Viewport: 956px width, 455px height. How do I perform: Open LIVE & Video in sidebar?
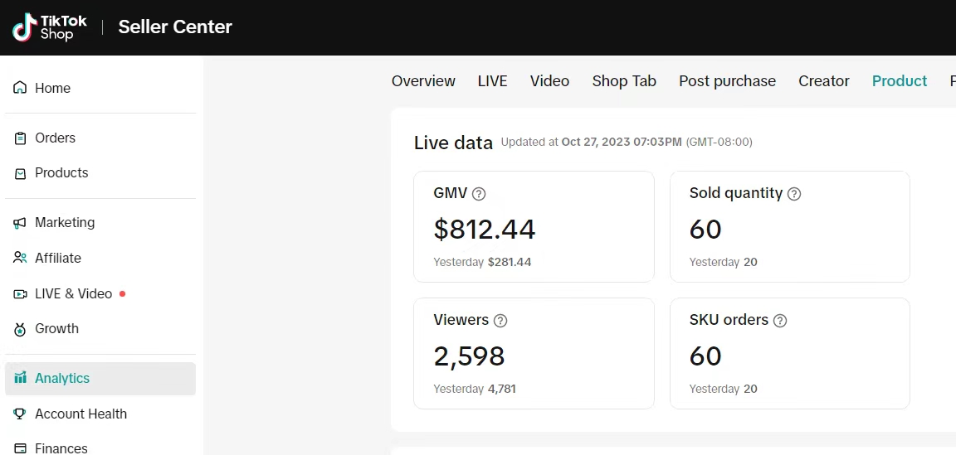(73, 294)
